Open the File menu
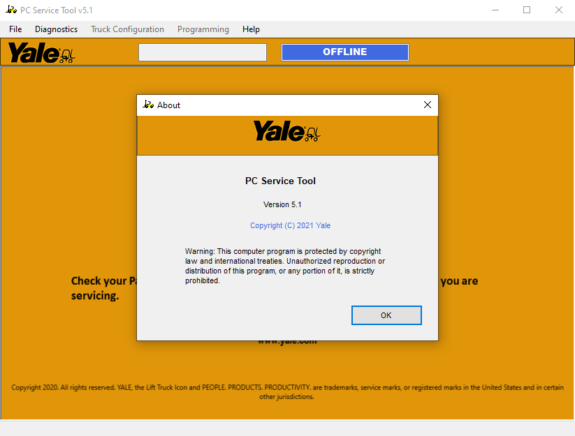 [15, 29]
